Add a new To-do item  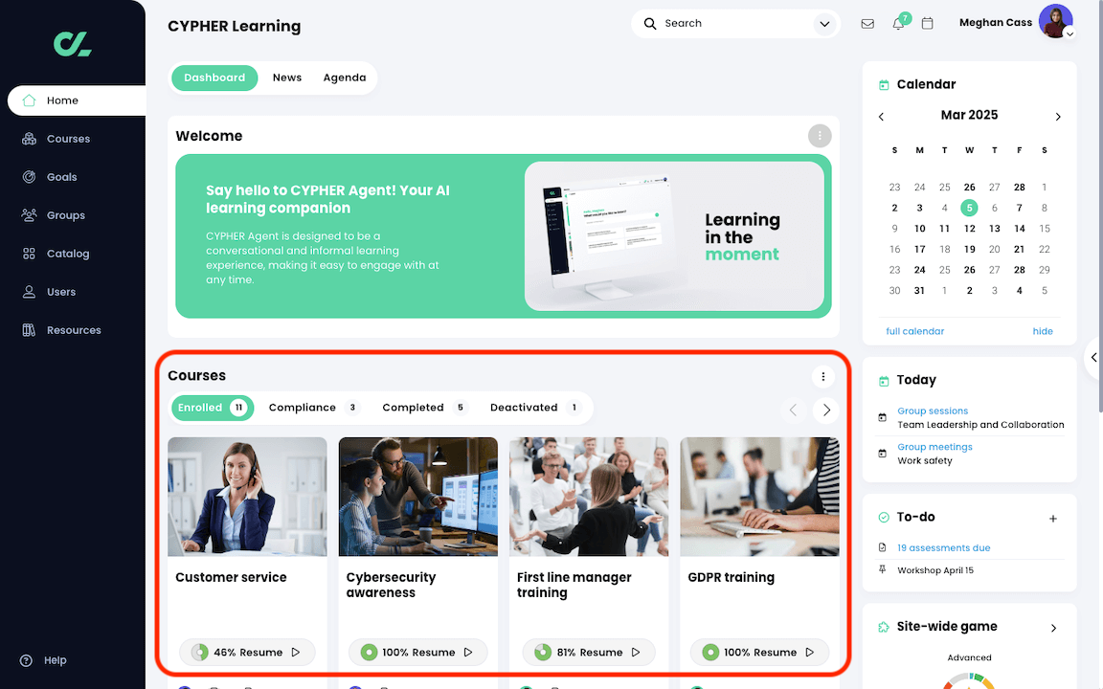[x=1053, y=519]
